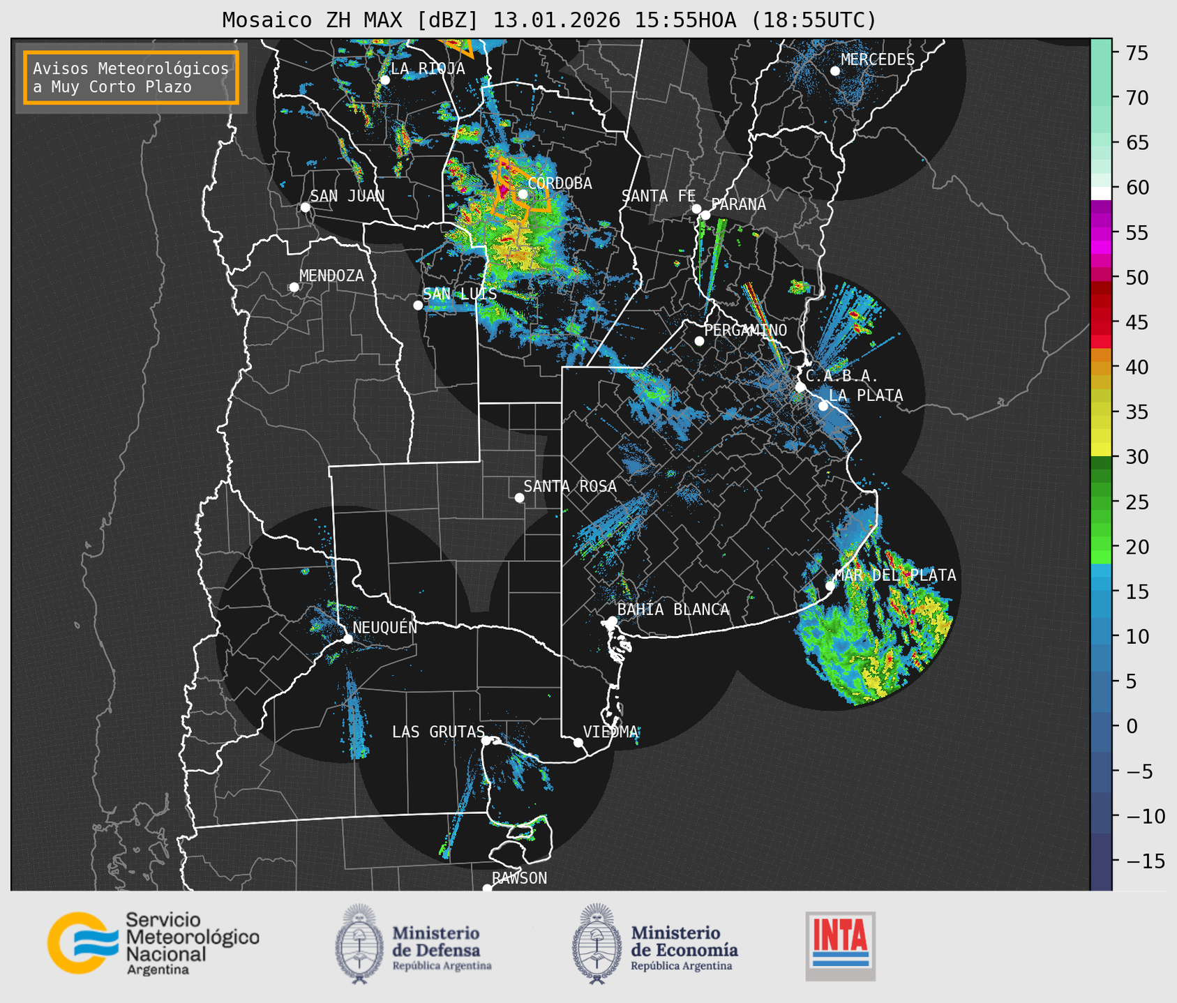The height and width of the screenshot is (1003, 1177).
Task: Click the Santa Rosa city marker dot
Action: point(519,497)
